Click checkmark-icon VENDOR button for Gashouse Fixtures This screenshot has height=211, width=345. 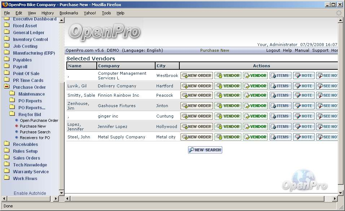[x=255, y=106]
